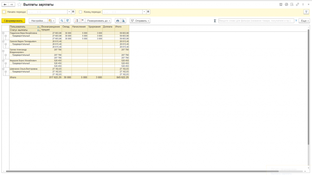Viewport: 312px width, 175px height.
Task: Open the vertical three-dots menu
Action: point(303,4)
